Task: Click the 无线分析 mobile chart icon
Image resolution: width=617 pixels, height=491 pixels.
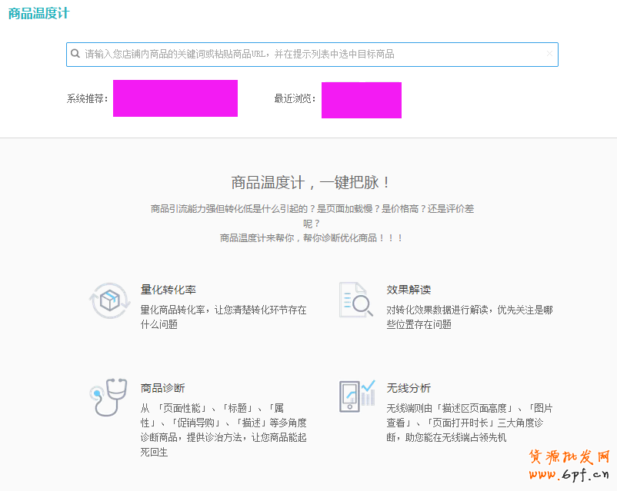Action: (x=357, y=396)
